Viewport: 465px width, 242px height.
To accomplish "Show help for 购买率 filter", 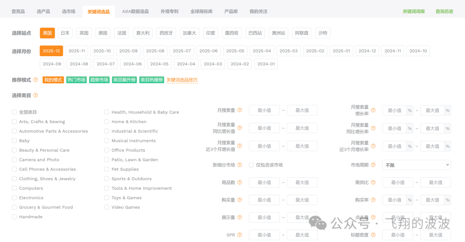I will pyautogui.click(x=373, y=200).
